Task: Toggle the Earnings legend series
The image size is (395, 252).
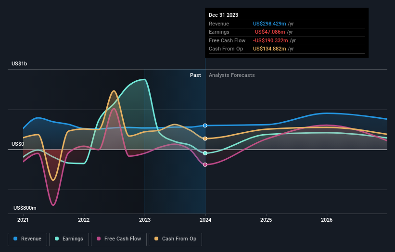Action: (69, 239)
